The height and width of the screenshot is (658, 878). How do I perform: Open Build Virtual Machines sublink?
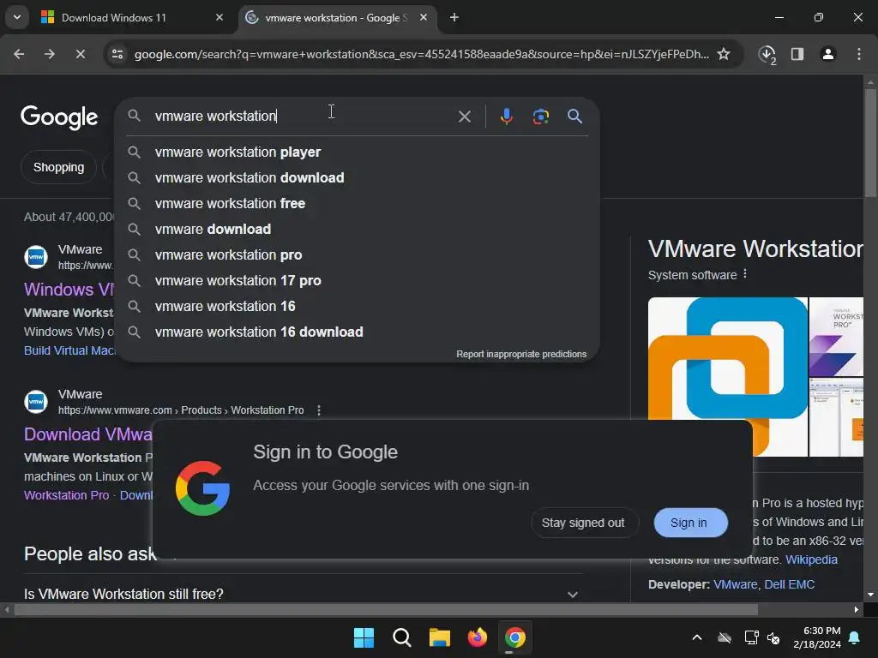pyautogui.click(x=69, y=350)
